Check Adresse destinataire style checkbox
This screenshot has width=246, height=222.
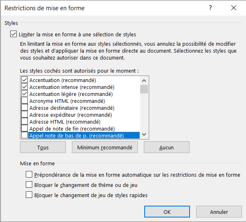(x=25, y=108)
